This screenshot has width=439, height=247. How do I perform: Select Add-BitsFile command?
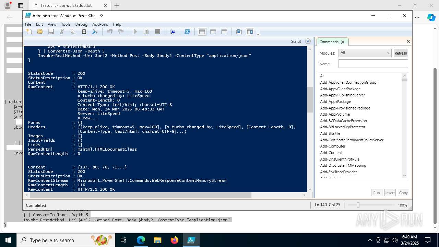(330, 133)
